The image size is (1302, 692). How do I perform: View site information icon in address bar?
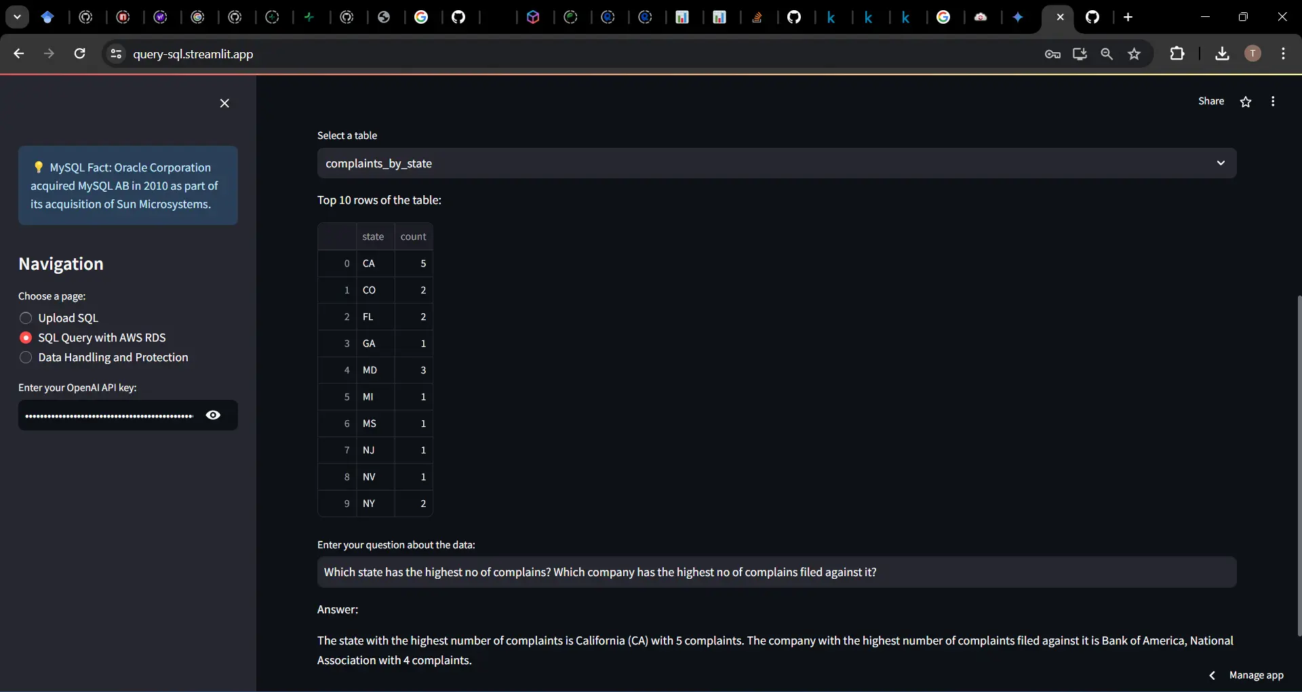tap(116, 54)
